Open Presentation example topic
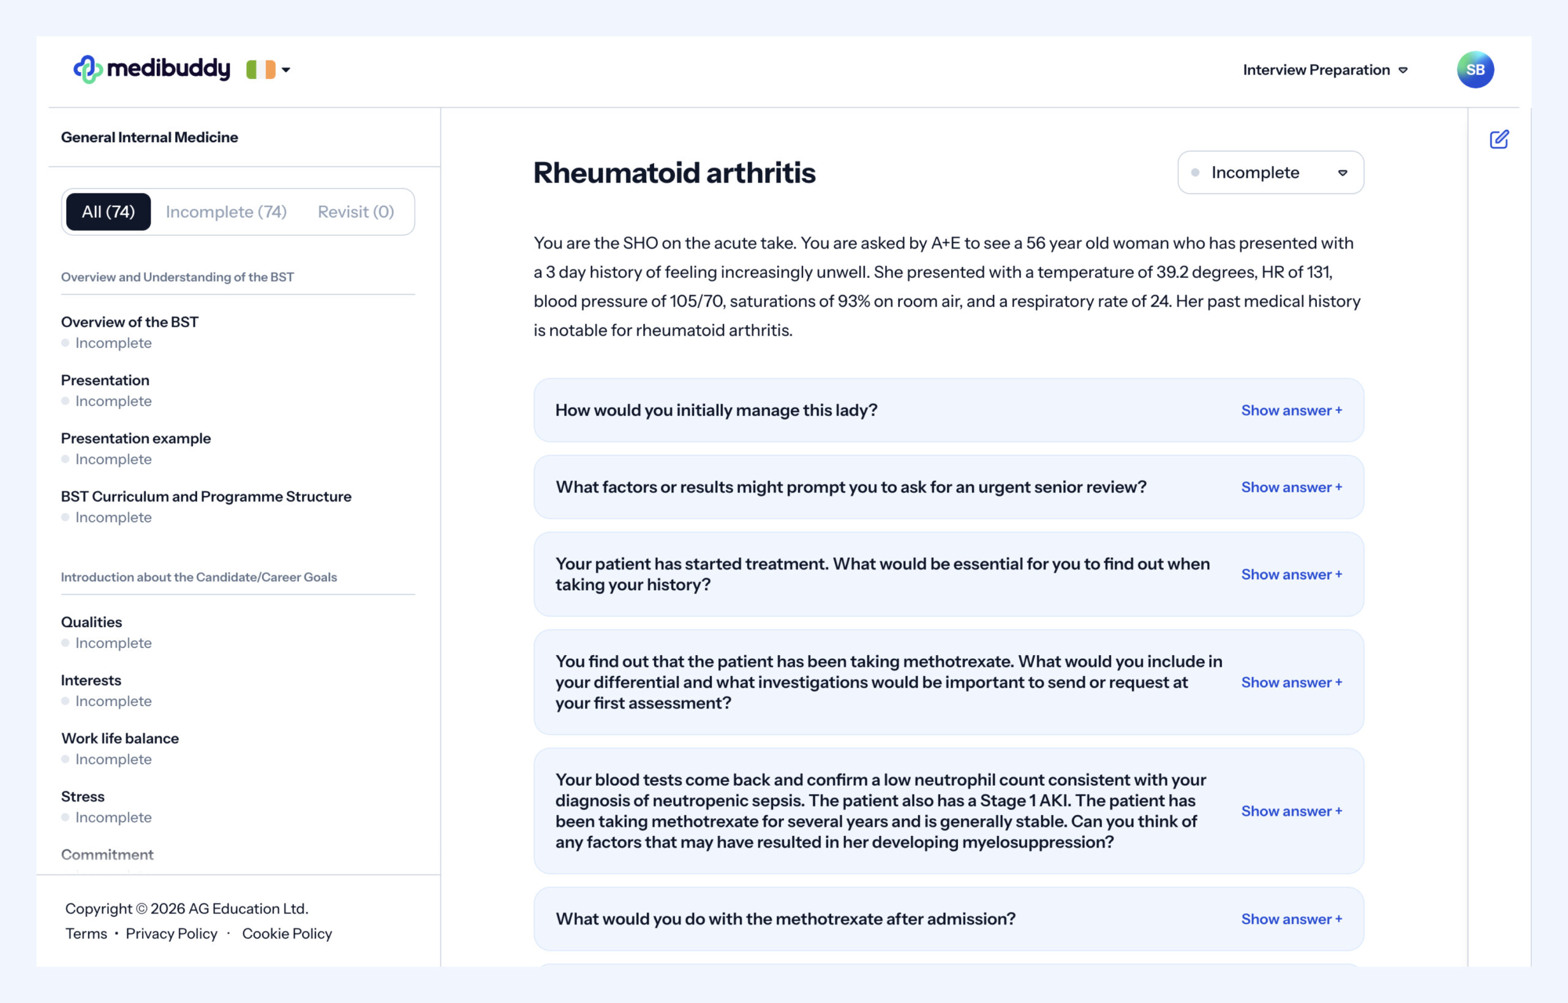Viewport: 1568px width, 1003px height. click(135, 438)
